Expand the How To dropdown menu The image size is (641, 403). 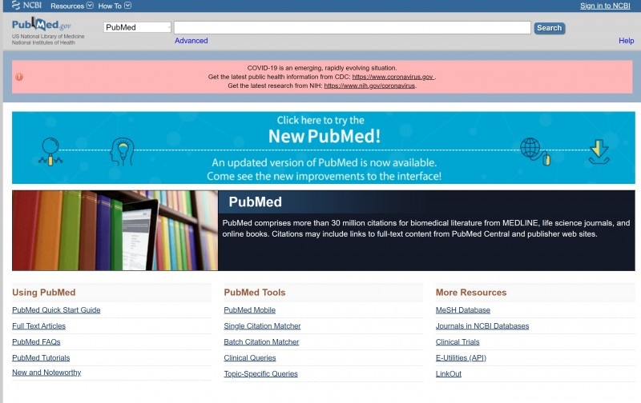pyautogui.click(x=115, y=6)
